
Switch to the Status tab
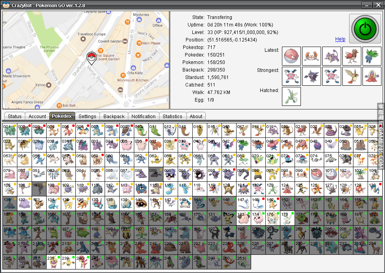tap(15, 117)
